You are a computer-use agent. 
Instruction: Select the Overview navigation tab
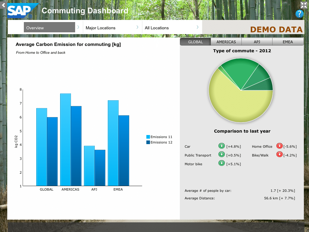[x=49, y=27]
